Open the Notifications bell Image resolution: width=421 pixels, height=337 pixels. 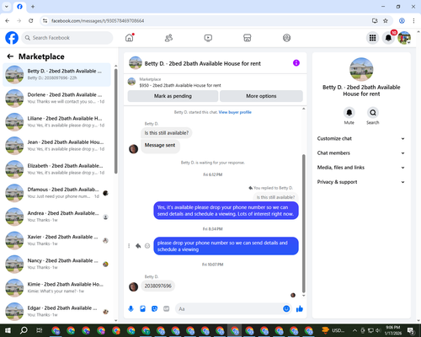click(388, 38)
